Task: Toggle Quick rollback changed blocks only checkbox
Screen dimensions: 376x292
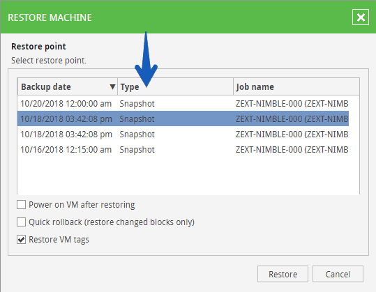Action: [x=22, y=222]
